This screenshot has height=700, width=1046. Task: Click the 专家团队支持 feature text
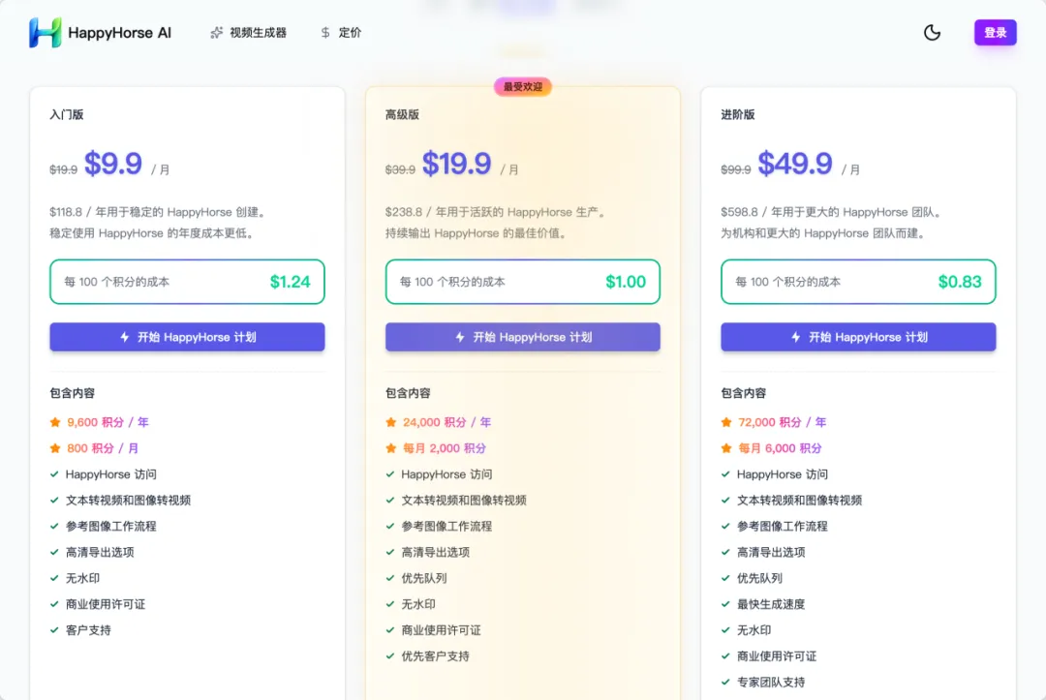[x=771, y=682]
